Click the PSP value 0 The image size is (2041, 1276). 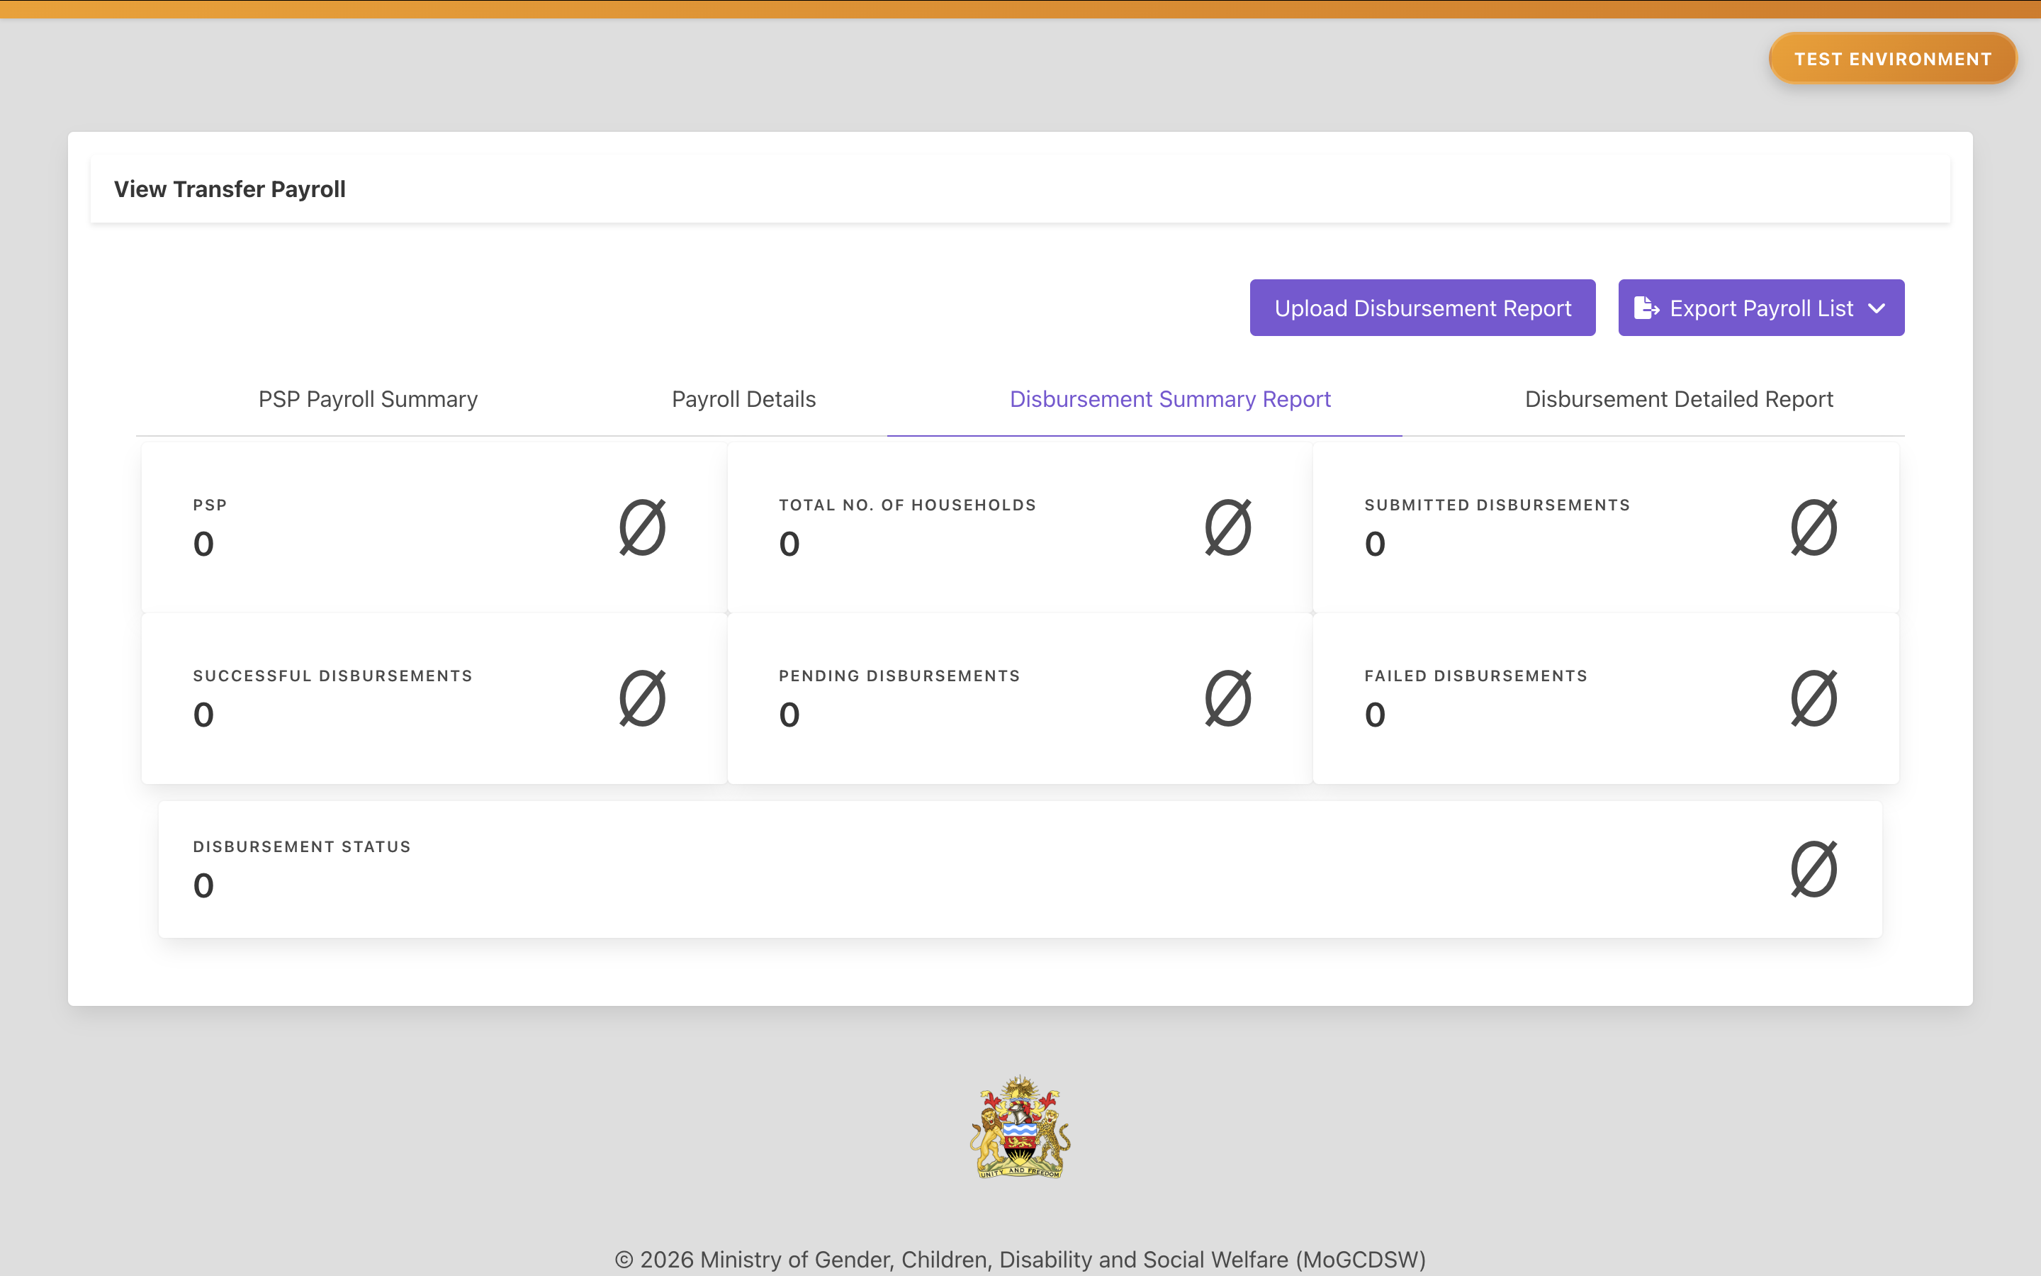coord(203,544)
